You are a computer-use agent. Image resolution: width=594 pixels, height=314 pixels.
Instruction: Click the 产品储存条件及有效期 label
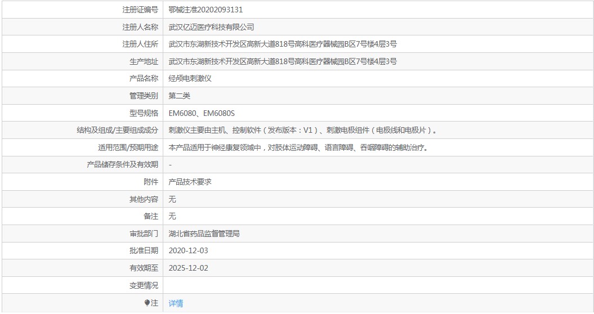click(x=123, y=165)
